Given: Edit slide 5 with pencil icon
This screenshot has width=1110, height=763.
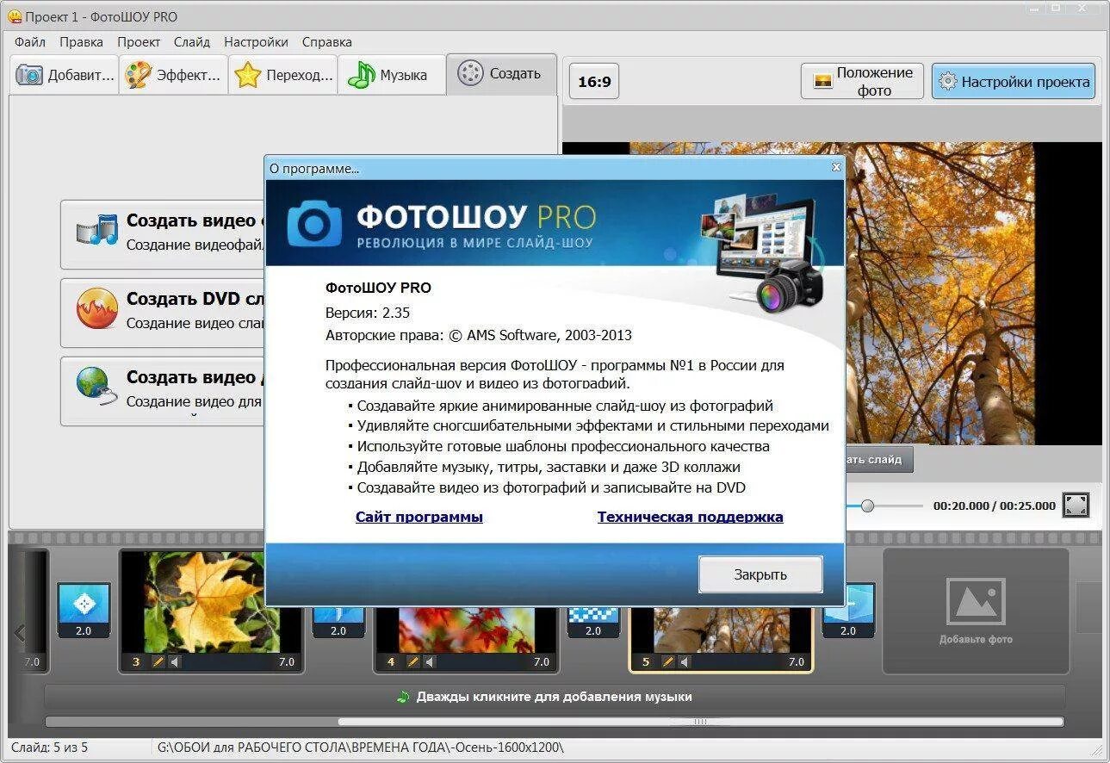Looking at the screenshot, I should click(667, 662).
